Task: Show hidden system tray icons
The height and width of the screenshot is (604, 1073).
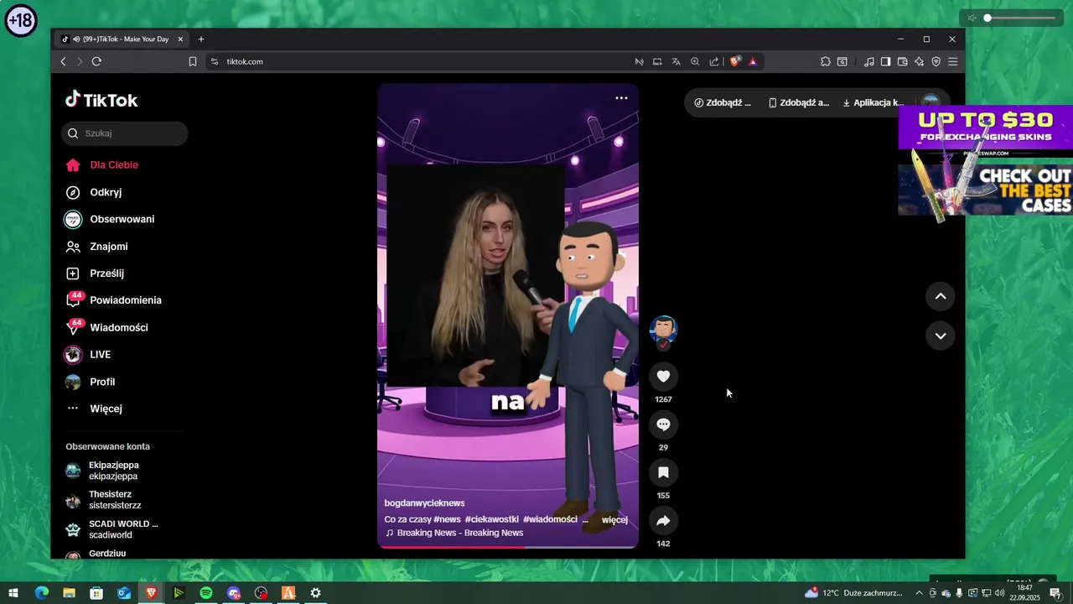Action: point(919,593)
